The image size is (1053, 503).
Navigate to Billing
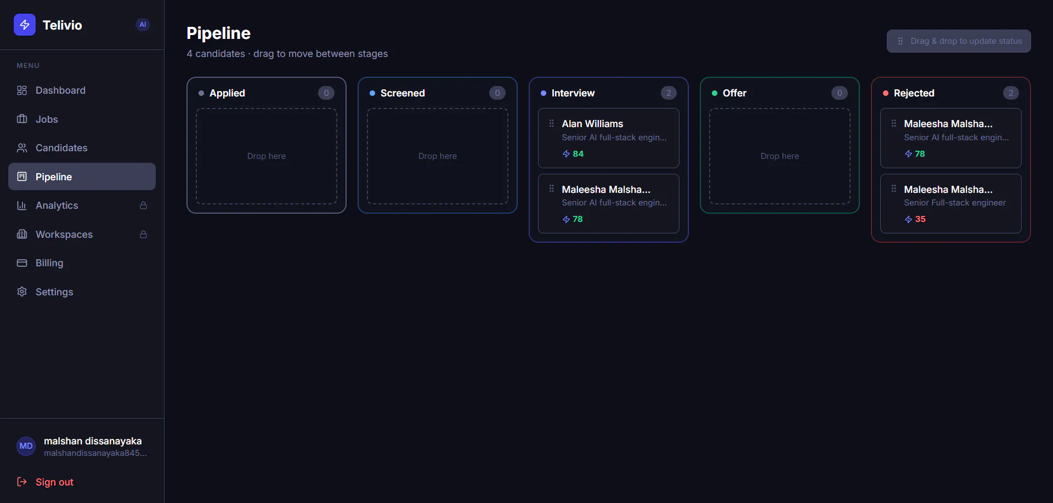pyautogui.click(x=82, y=263)
